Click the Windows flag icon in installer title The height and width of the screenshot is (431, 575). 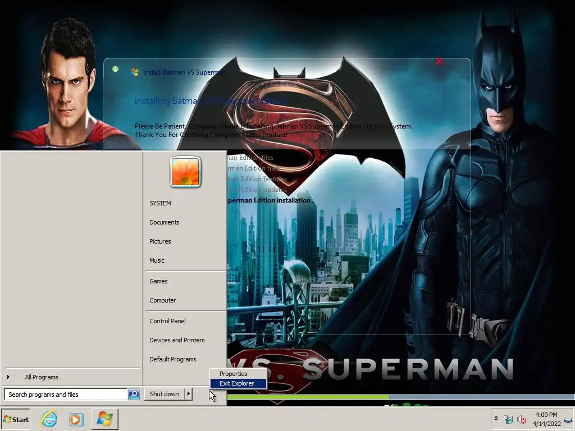[135, 72]
